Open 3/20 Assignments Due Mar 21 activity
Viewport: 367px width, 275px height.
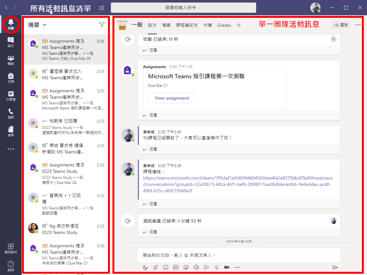pyautogui.click(x=66, y=254)
